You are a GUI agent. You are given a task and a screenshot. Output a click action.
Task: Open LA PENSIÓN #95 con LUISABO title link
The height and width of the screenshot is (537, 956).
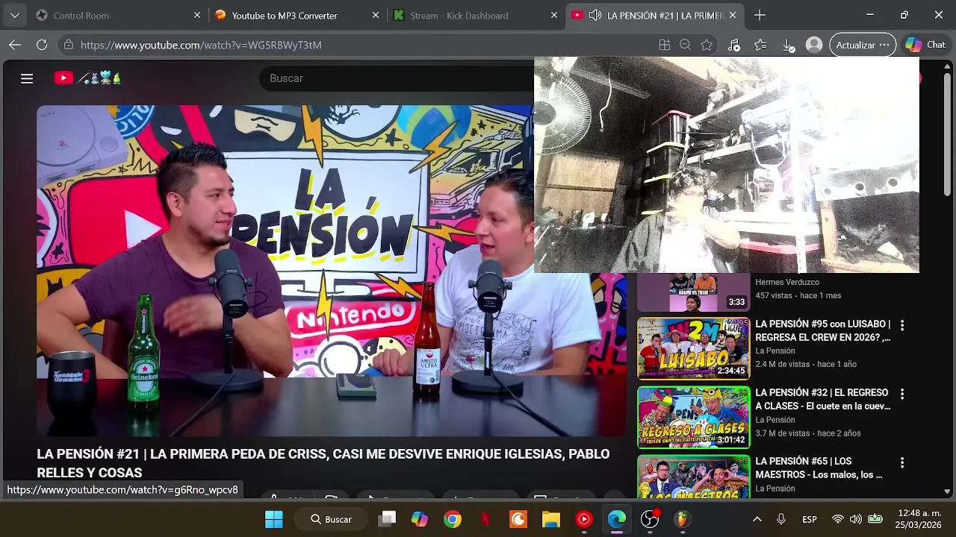[823, 330]
